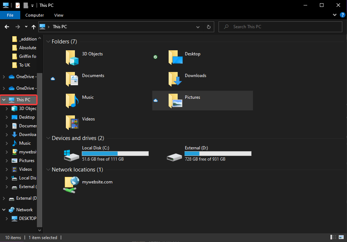The width and height of the screenshot is (347, 242).
Task: Click the Local Disk (C:) capacity bar
Action: [x=115, y=153]
